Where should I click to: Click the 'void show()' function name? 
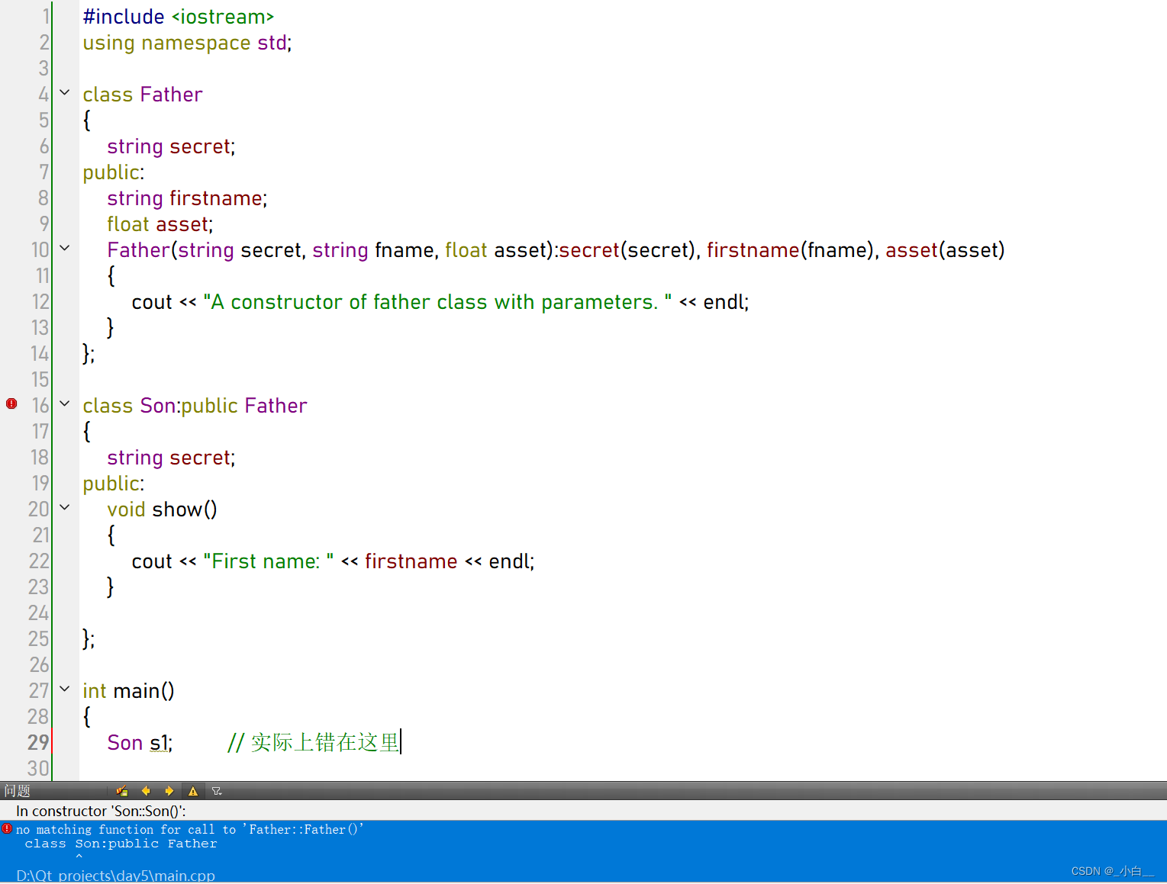(x=184, y=510)
